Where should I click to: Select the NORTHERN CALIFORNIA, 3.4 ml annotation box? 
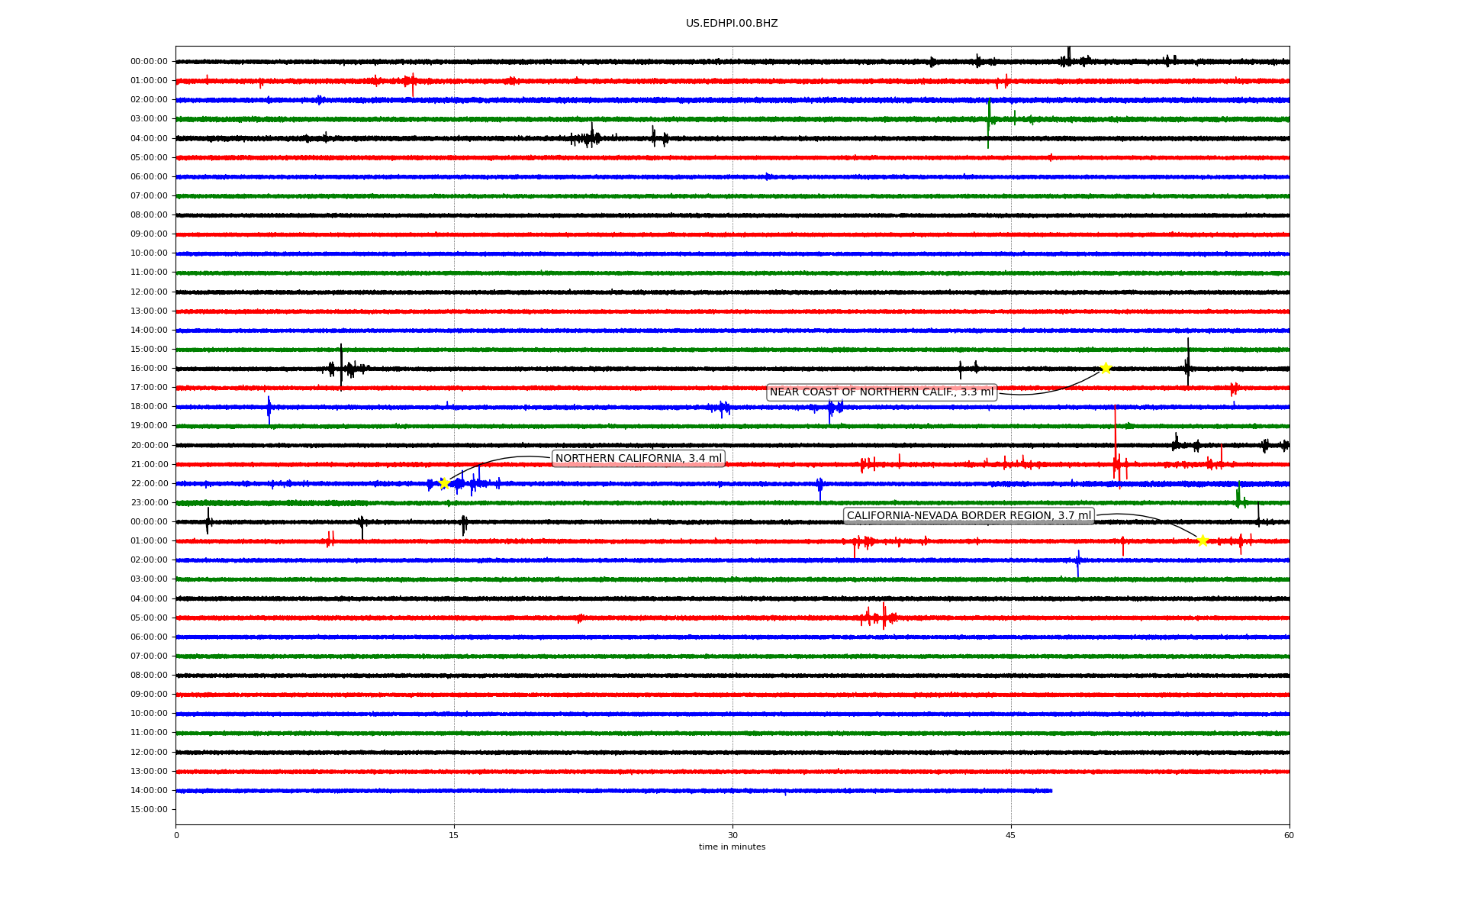click(638, 459)
